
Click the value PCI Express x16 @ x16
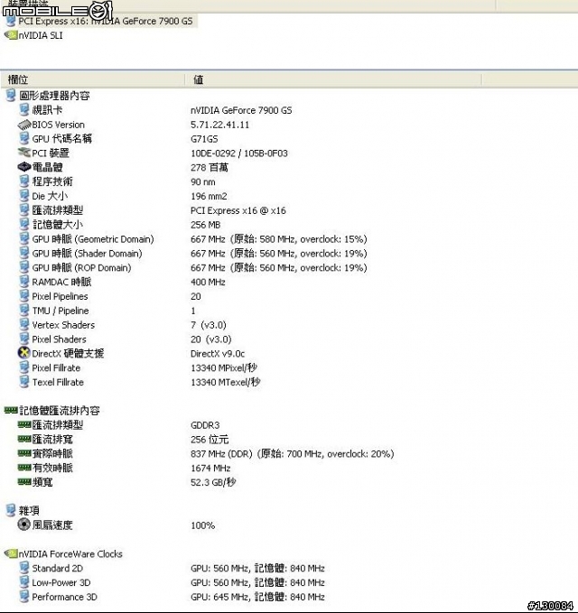tap(238, 210)
